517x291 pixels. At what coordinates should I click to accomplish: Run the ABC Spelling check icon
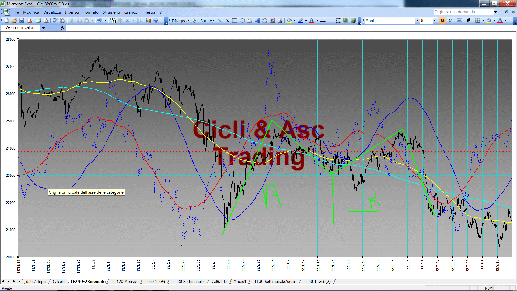click(55, 20)
